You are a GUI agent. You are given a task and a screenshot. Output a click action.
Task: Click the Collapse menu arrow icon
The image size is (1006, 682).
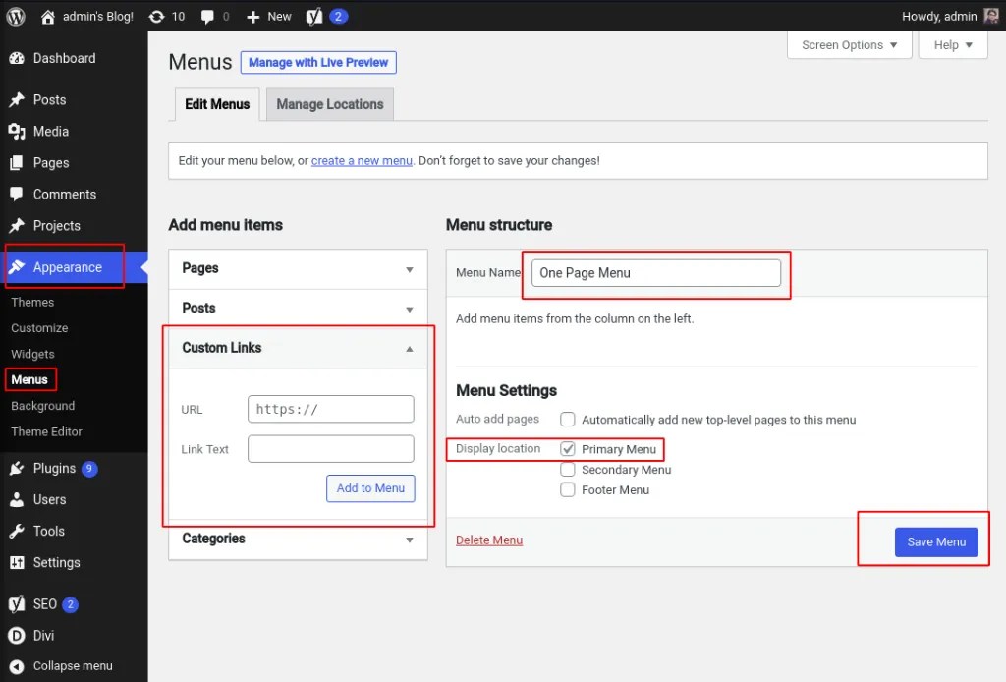(x=17, y=665)
